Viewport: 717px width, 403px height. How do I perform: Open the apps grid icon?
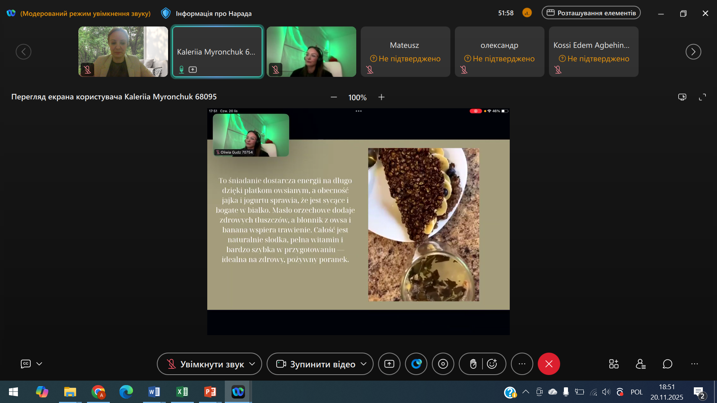pyautogui.click(x=614, y=364)
